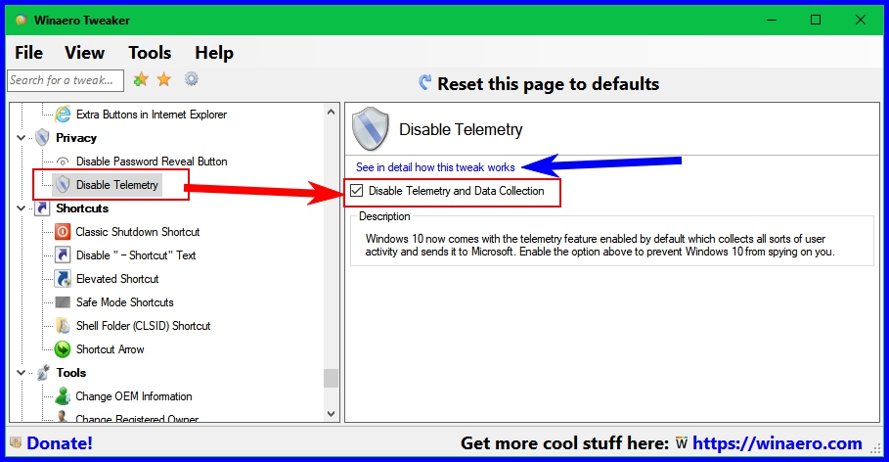Click the Winaero Tweaker title bar app icon
The image size is (889, 462).
tap(22, 20)
